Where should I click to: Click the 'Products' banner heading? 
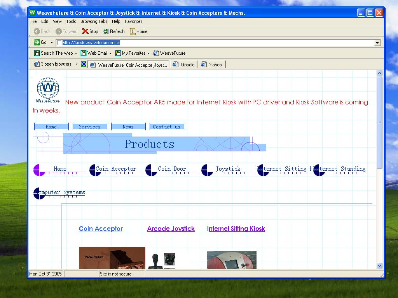(150, 144)
